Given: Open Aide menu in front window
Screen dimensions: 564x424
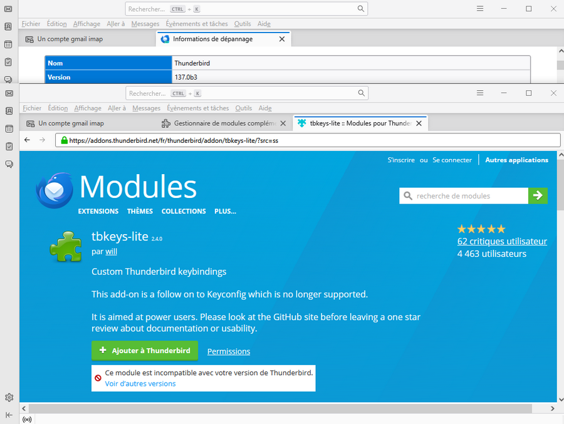Looking at the screenshot, I should pos(265,108).
